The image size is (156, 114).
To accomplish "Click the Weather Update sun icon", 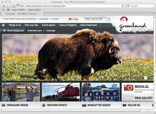I will [44, 105].
